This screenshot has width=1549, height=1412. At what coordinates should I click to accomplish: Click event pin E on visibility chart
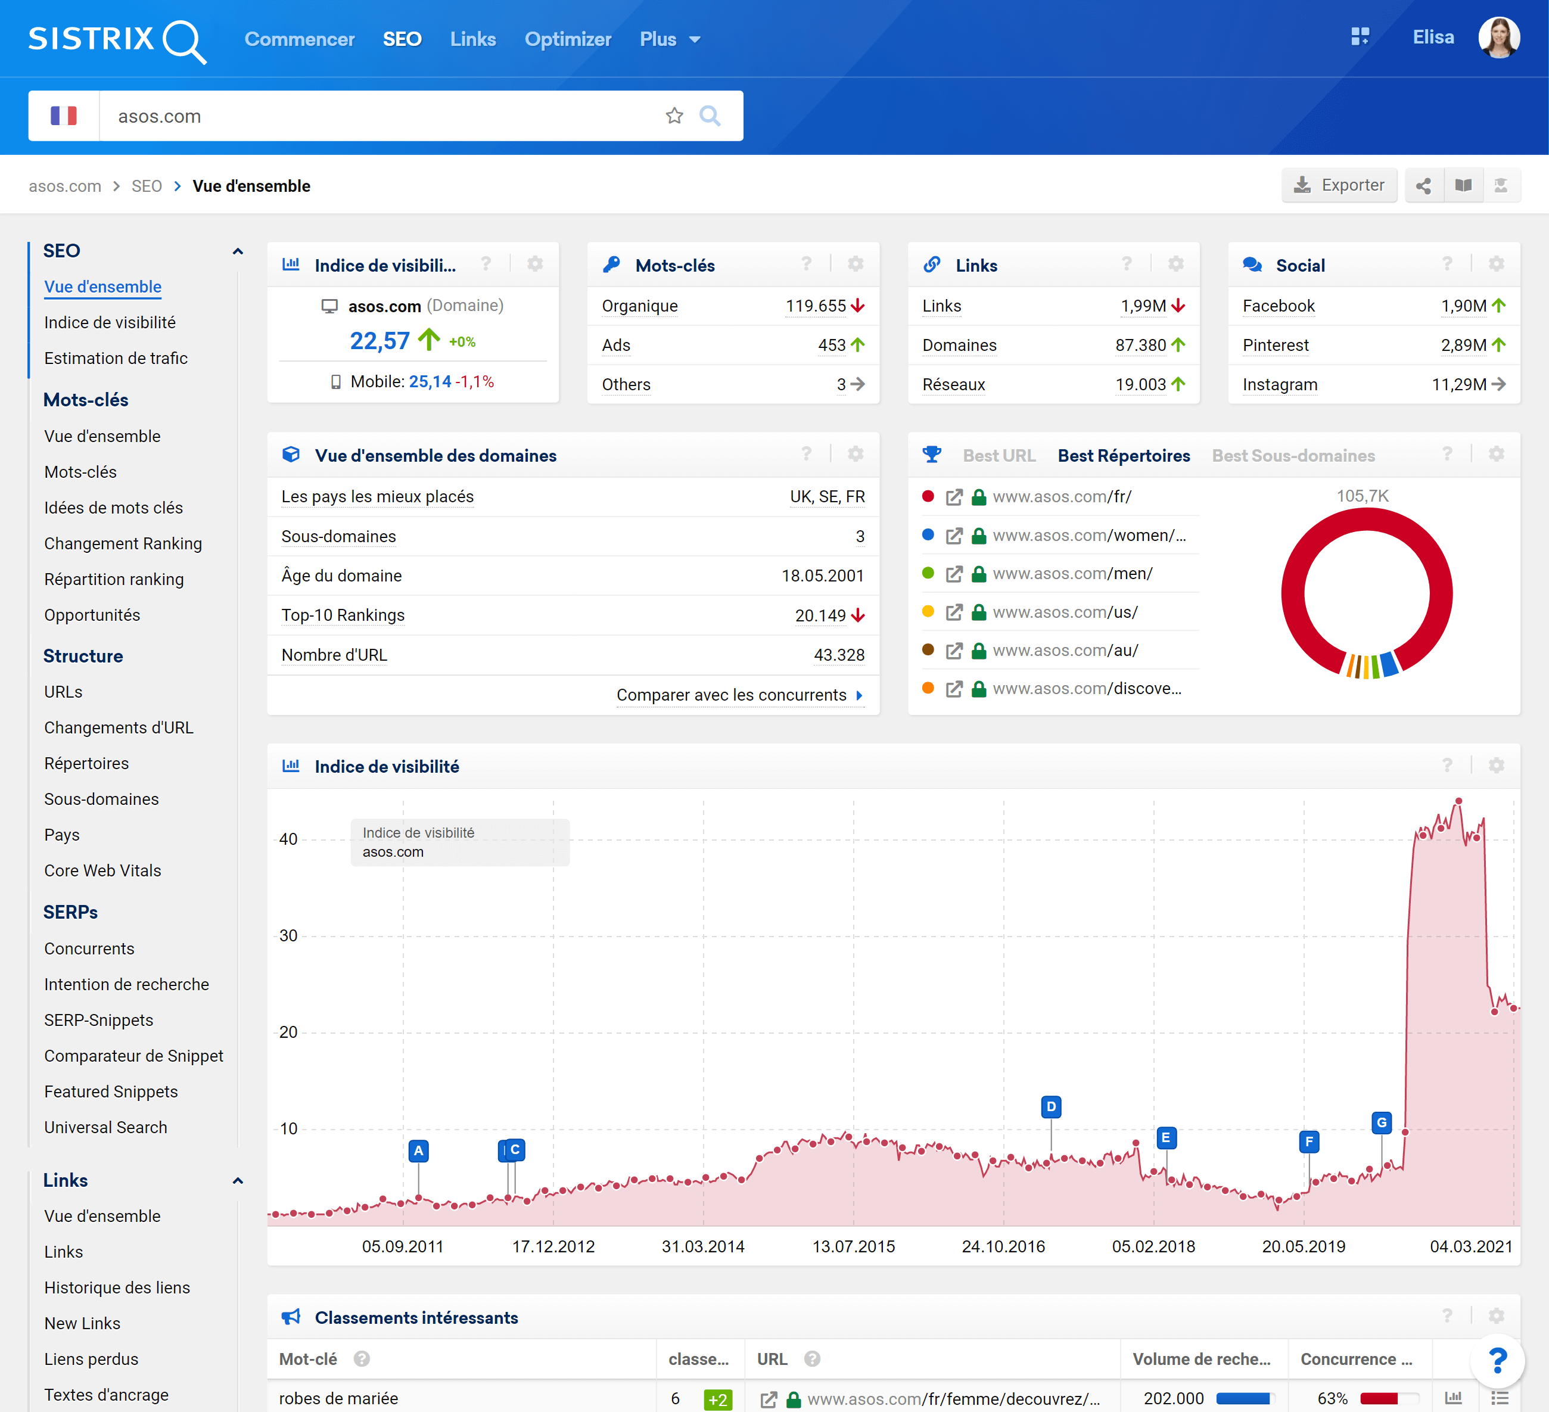pos(1165,1138)
